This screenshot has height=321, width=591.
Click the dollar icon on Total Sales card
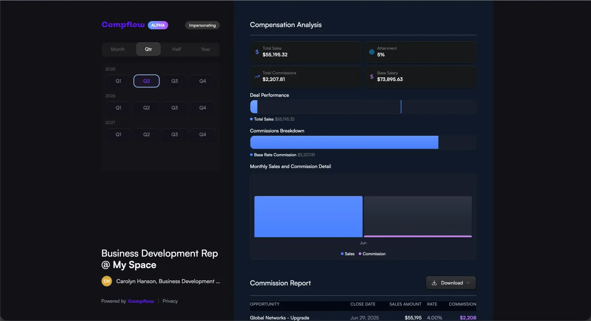coord(257,52)
